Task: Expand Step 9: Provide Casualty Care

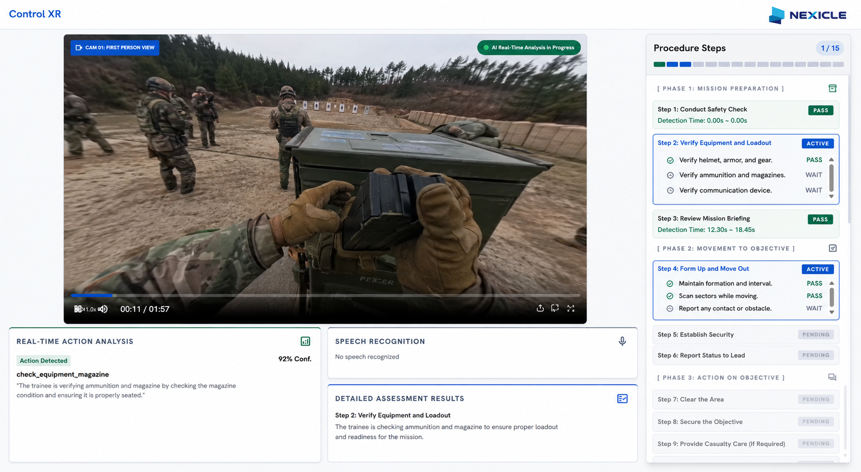Action: click(746, 444)
